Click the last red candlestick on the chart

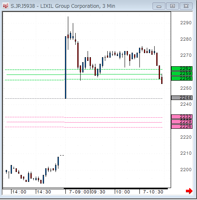[x=162, y=79]
